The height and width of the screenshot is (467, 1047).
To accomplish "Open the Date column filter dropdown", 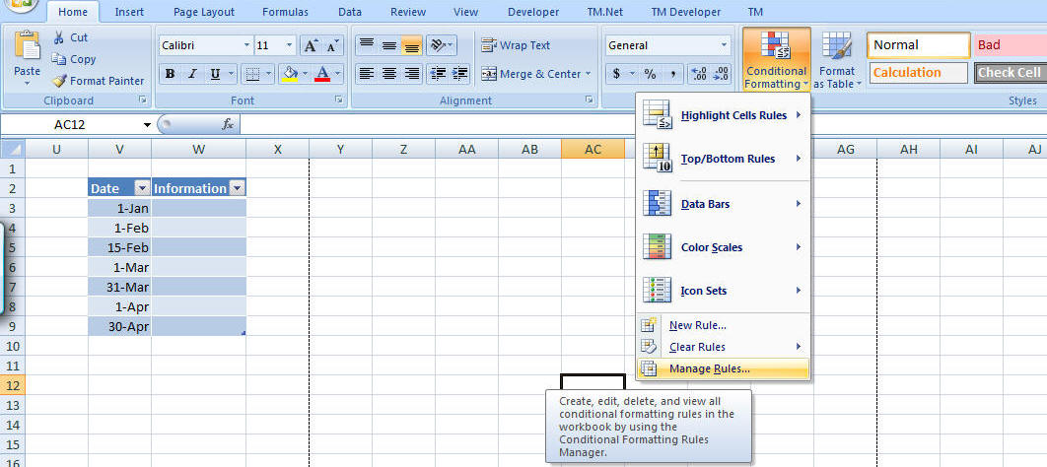I will [141, 188].
